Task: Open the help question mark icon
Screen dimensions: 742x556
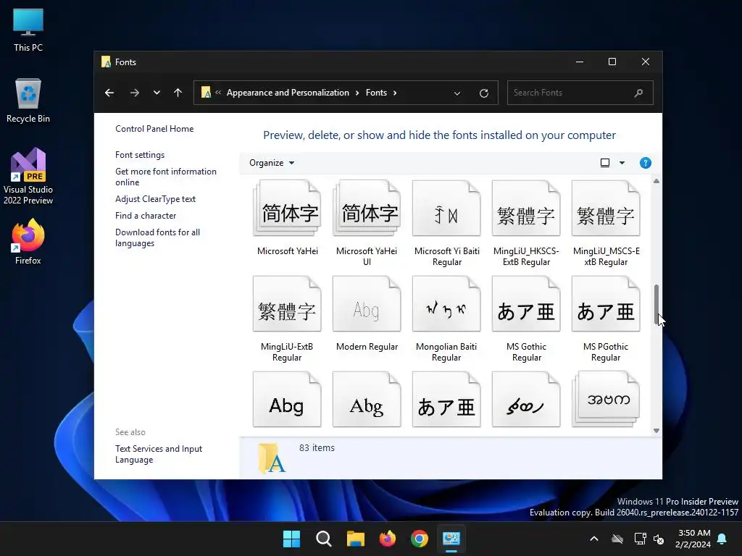Action: tap(645, 163)
